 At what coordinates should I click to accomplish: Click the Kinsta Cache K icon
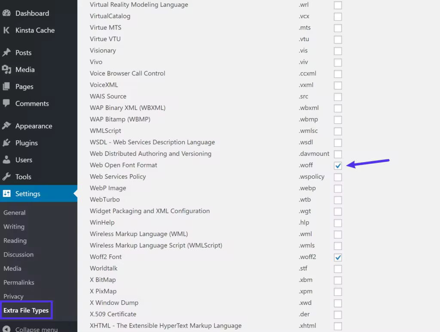(x=6, y=30)
